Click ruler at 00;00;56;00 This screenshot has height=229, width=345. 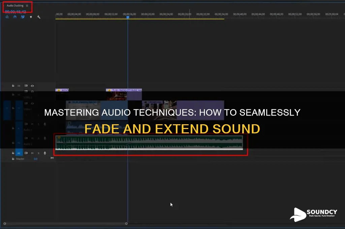(313, 14)
